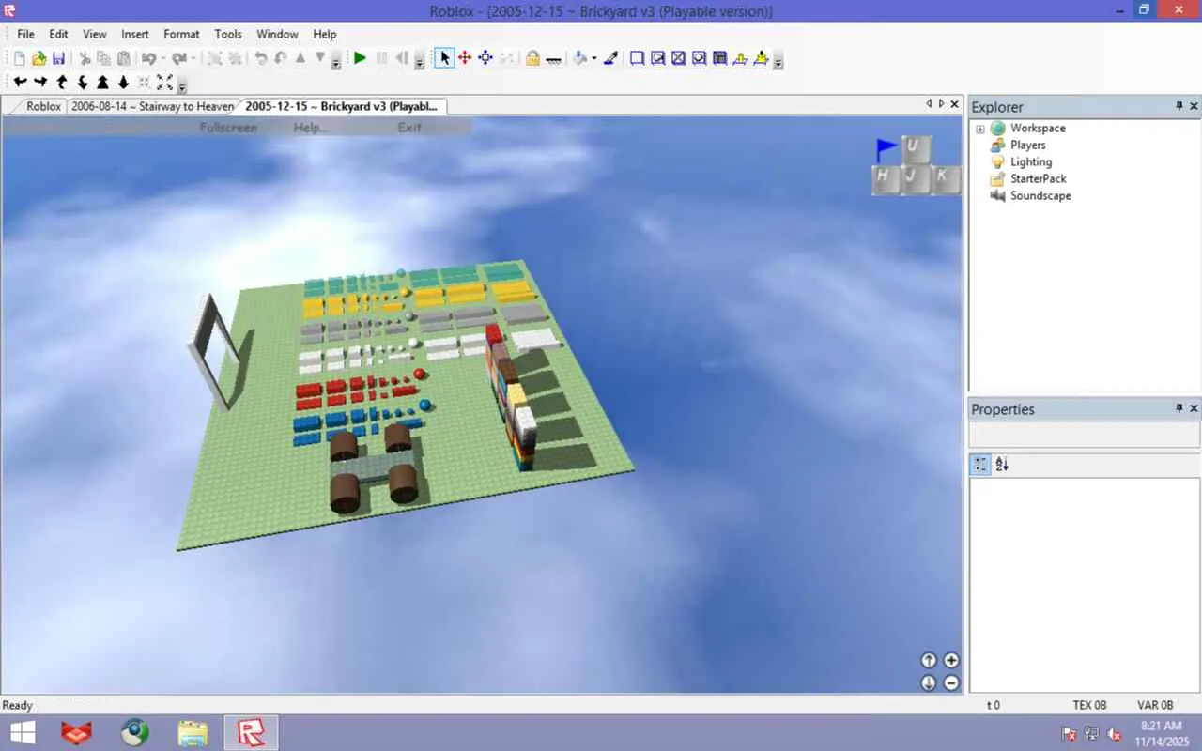Click the tilt down arrow icon
Viewport: 1202px width, 751px height.
coord(83,83)
